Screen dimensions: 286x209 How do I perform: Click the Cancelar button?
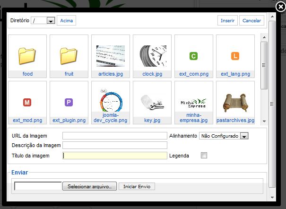pyautogui.click(x=251, y=20)
